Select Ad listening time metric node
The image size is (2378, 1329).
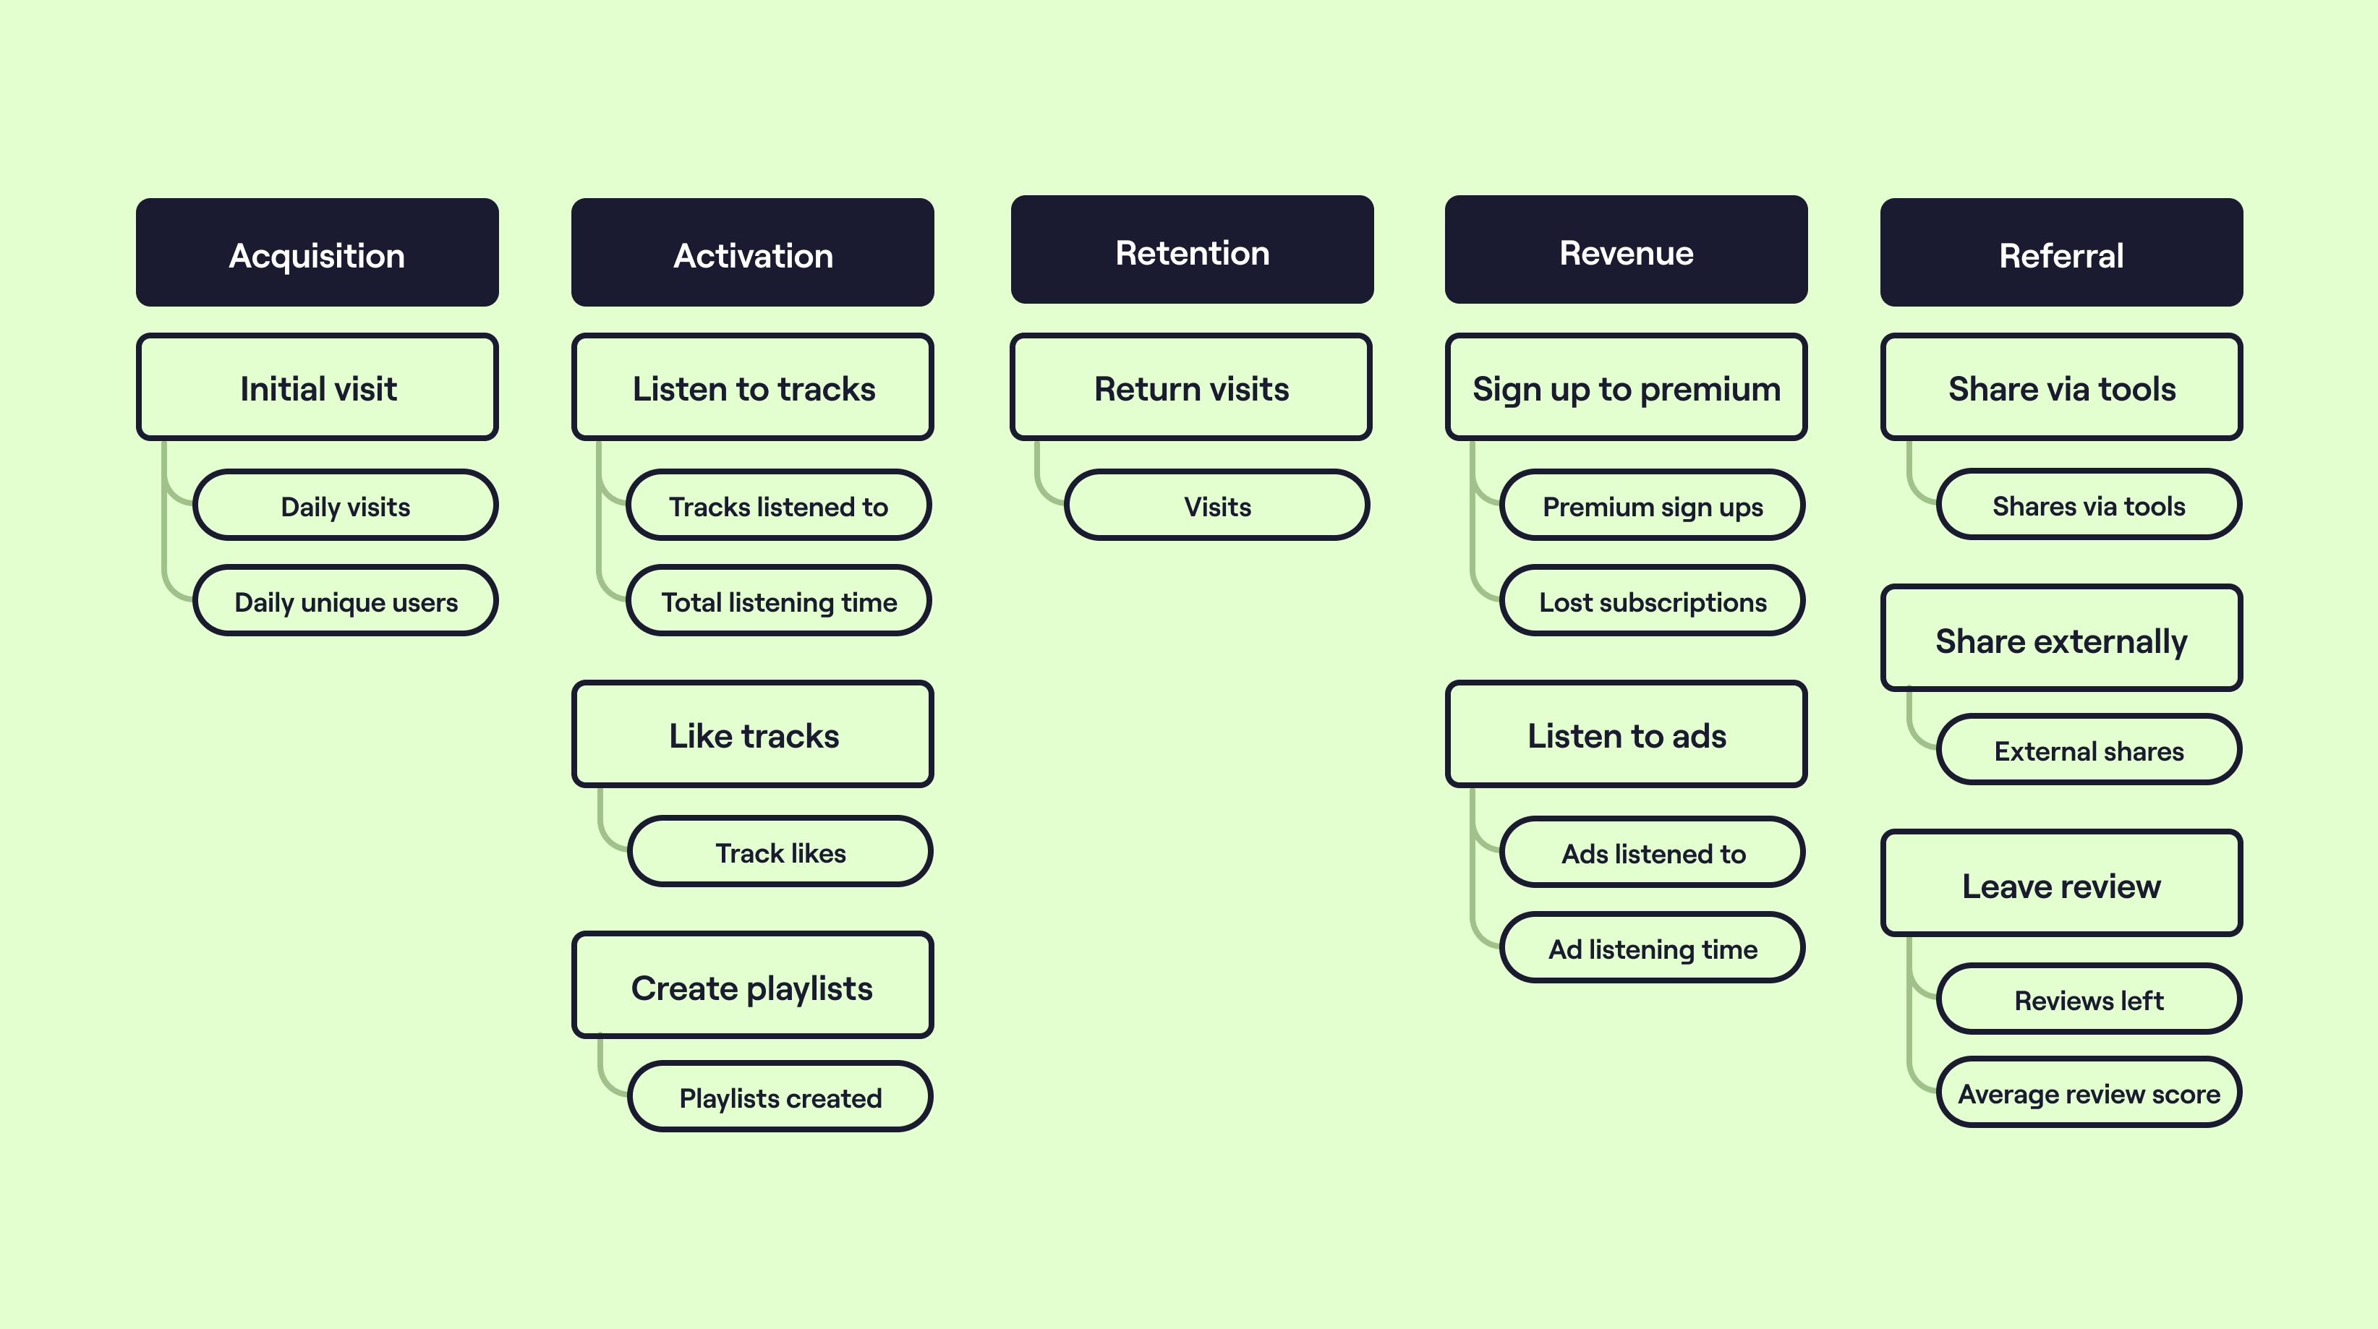(1651, 949)
